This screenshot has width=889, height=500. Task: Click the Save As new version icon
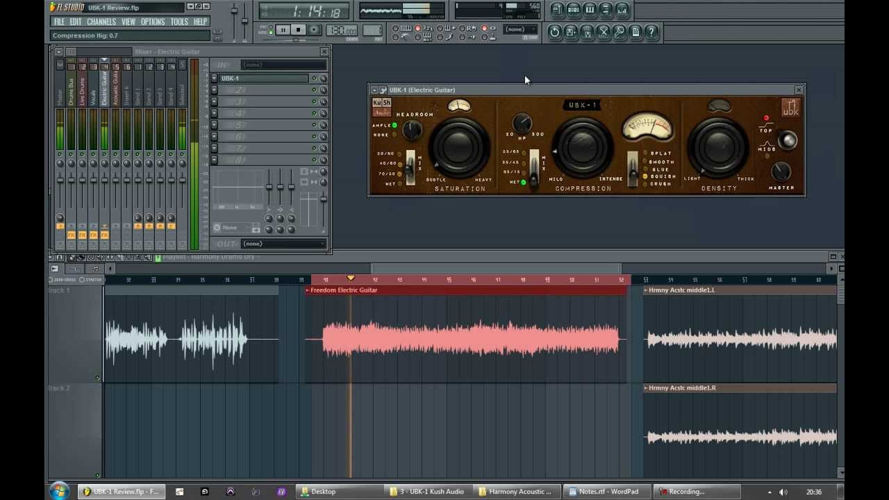(x=570, y=32)
